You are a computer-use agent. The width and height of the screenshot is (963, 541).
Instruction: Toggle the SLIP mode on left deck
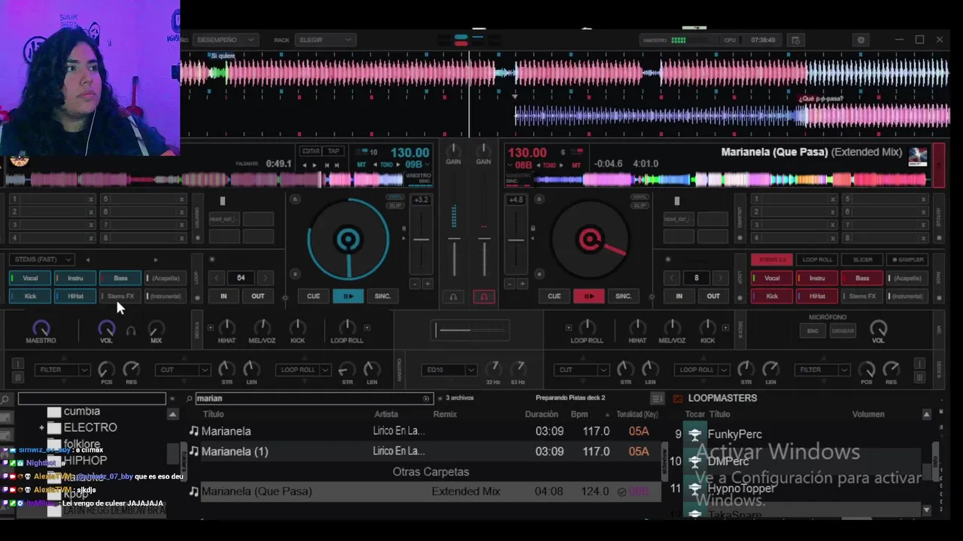point(395,205)
